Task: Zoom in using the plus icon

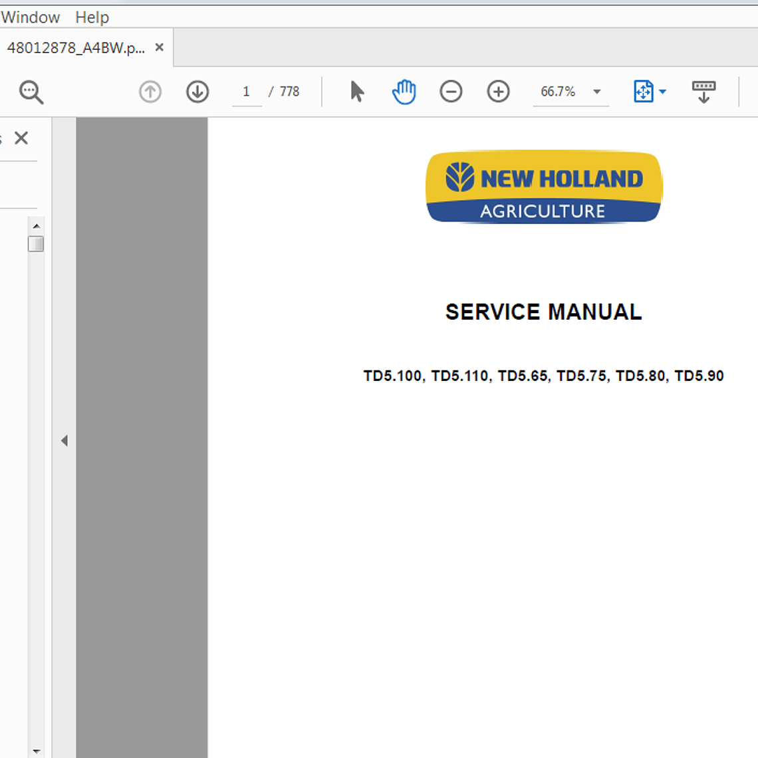Action: pyautogui.click(x=499, y=91)
